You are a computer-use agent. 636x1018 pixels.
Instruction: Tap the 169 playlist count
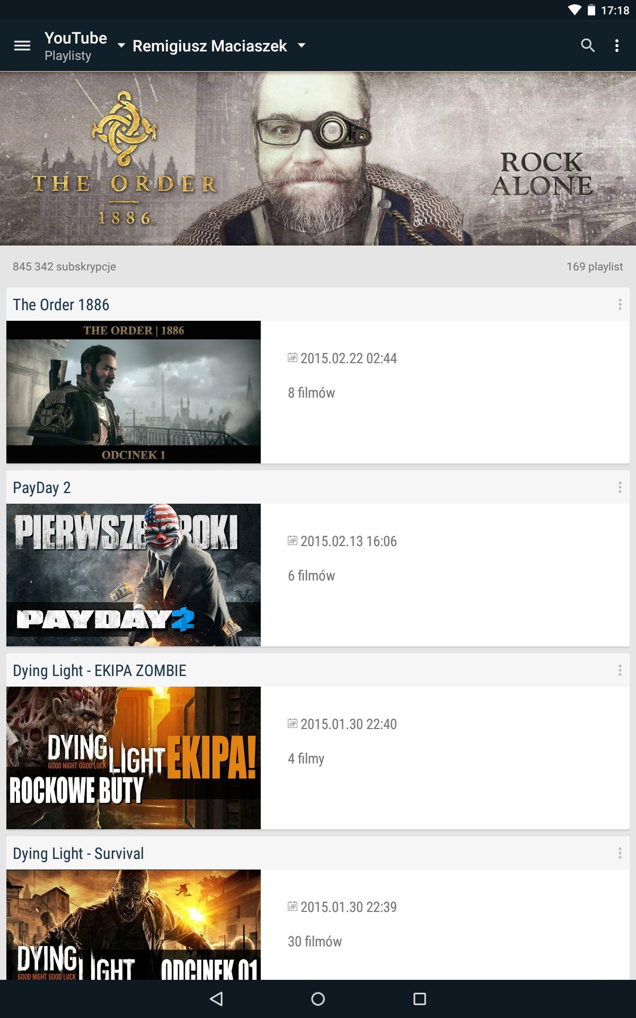tap(595, 267)
